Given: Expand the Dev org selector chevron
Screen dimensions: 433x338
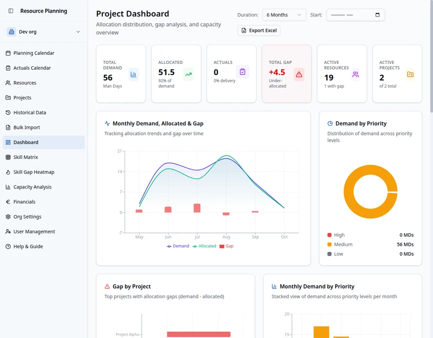Looking at the screenshot, I should coord(78,31).
